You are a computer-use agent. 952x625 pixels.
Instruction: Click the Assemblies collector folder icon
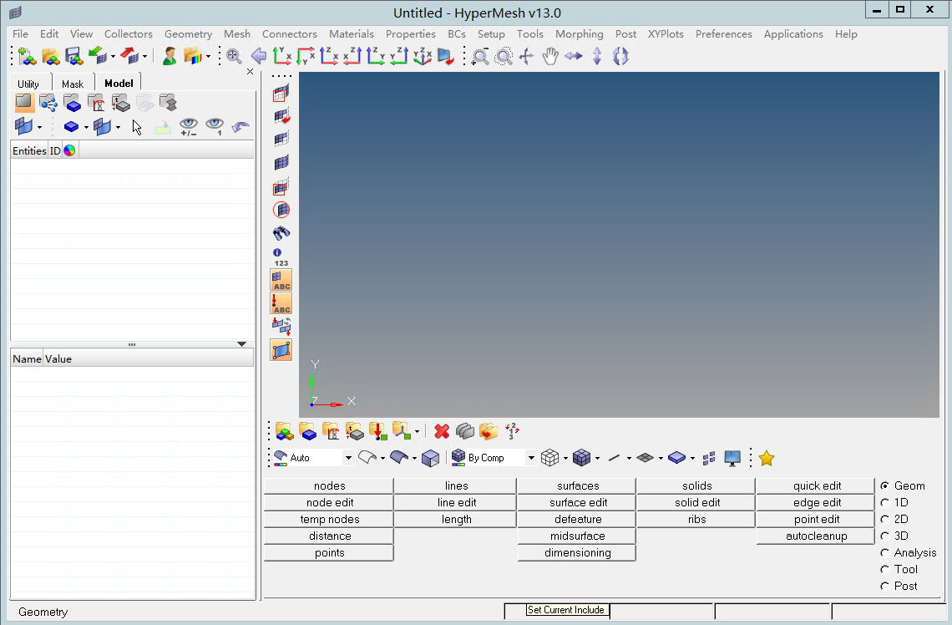pos(284,431)
